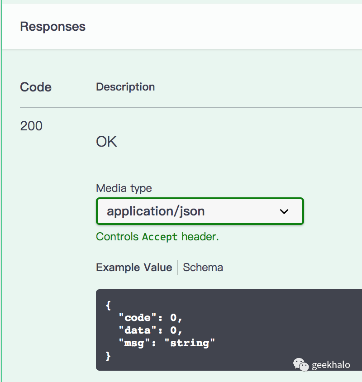This screenshot has height=382, width=362.
Task: Click the Responses section heading
Action: pyautogui.click(x=52, y=26)
